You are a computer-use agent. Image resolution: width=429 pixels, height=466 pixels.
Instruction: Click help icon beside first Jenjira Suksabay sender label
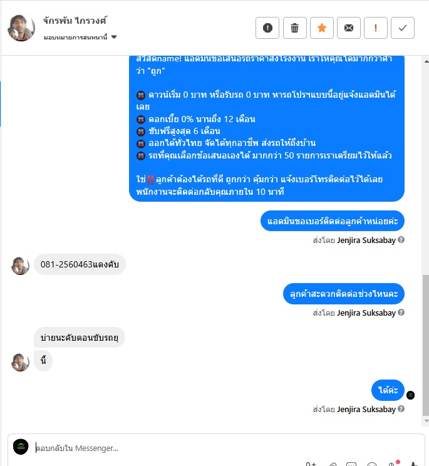tap(401, 239)
